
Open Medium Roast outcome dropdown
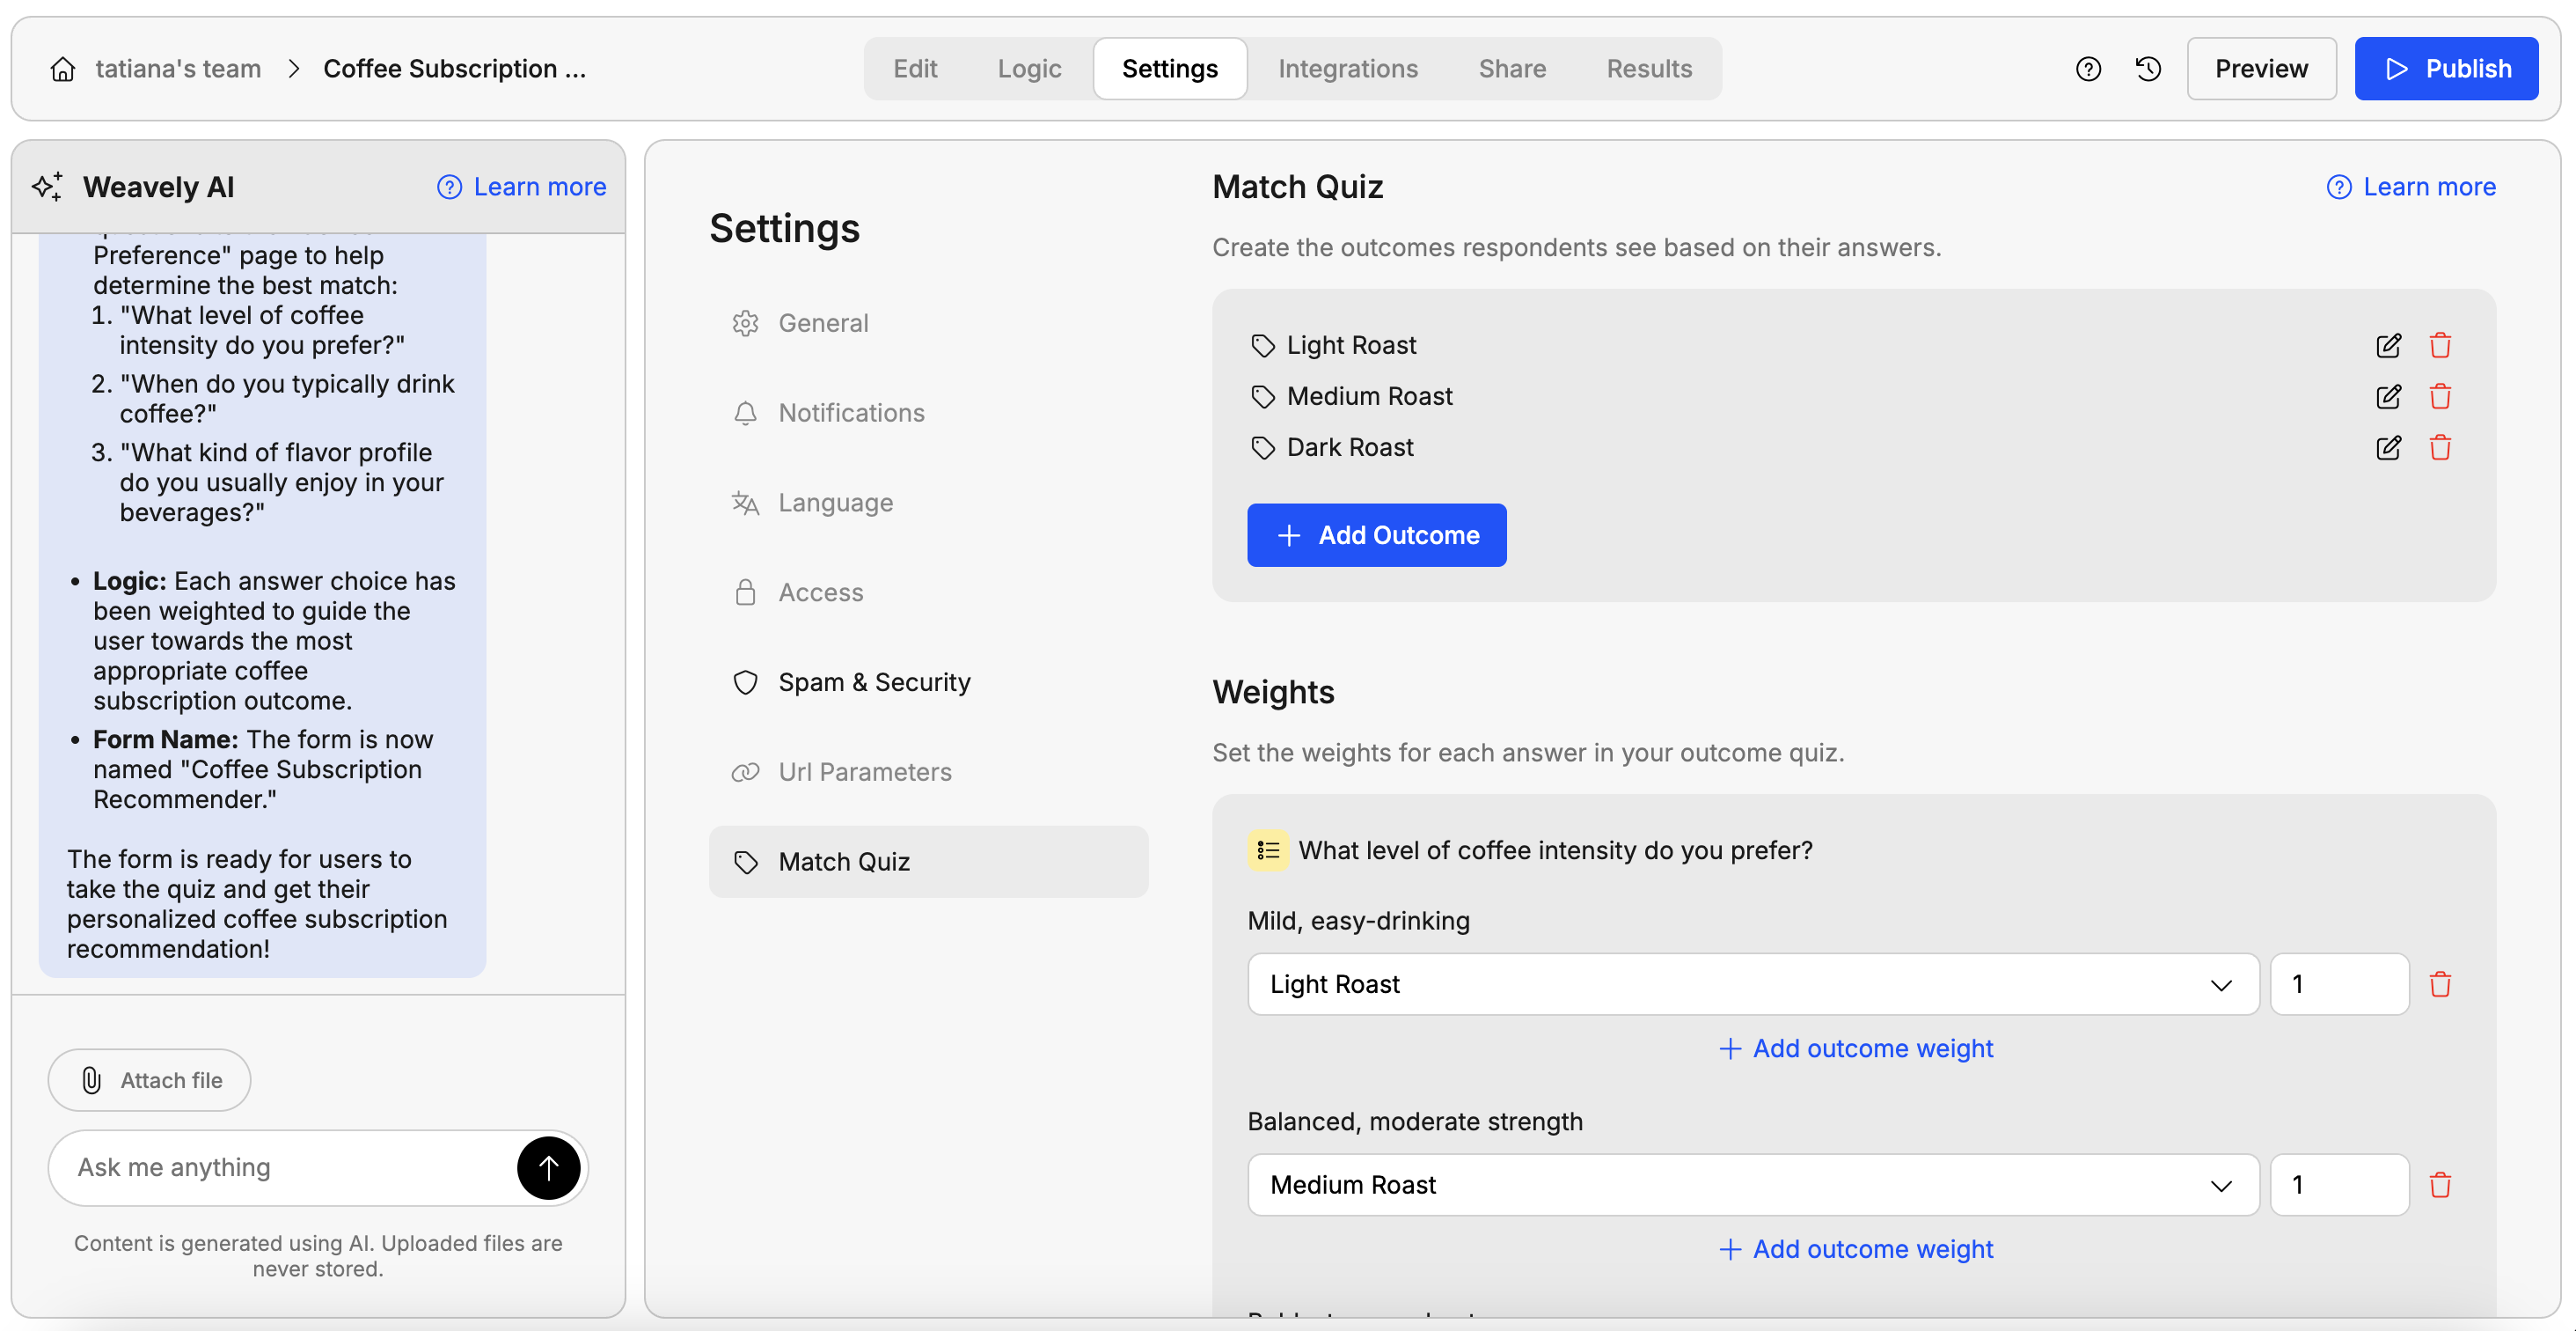tap(1753, 1185)
